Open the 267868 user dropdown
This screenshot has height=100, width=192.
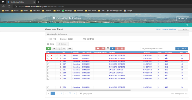point(183,19)
